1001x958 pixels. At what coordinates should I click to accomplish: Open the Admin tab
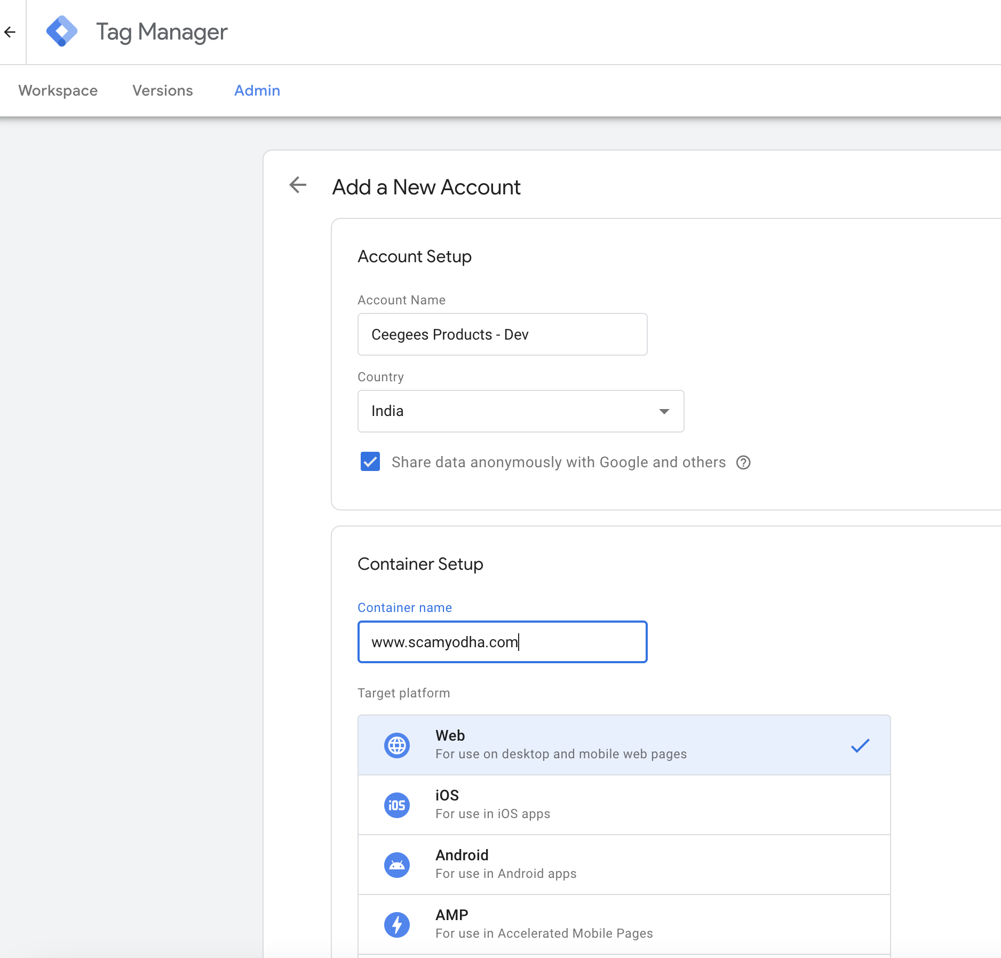coord(257,90)
